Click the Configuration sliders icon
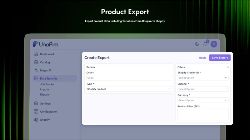Image resolution: width=250 pixels, height=140 pixels. click(x=36, y=112)
